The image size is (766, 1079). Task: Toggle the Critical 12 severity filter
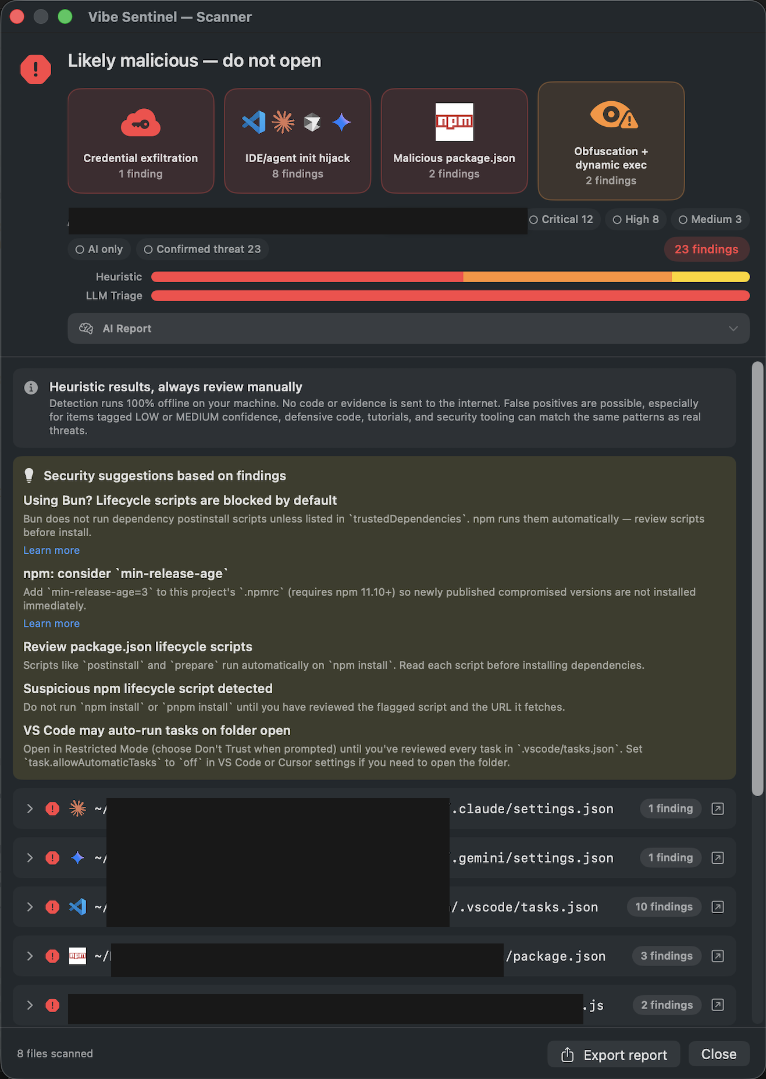(561, 219)
